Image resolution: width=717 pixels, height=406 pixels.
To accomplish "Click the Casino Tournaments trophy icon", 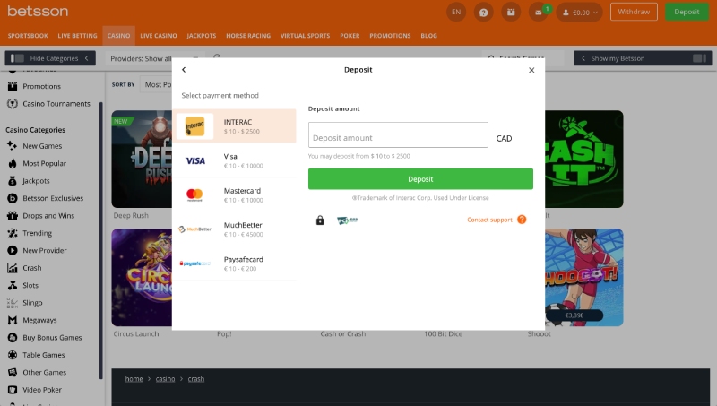I will click(13, 103).
